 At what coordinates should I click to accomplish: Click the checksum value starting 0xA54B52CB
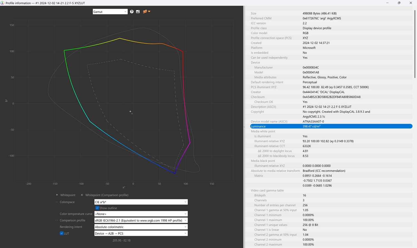coord(332,97)
